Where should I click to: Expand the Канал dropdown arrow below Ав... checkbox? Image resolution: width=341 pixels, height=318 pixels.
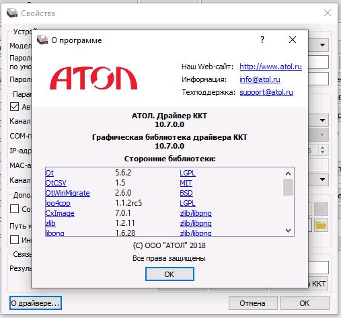[x=322, y=120]
